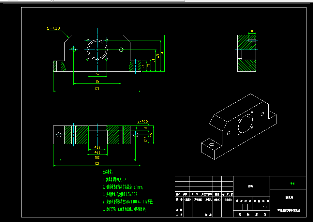Image resolution: width=313 pixels, height=222 pixels.
Task: Click the Q235 material cell
Action: [x=250, y=186]
